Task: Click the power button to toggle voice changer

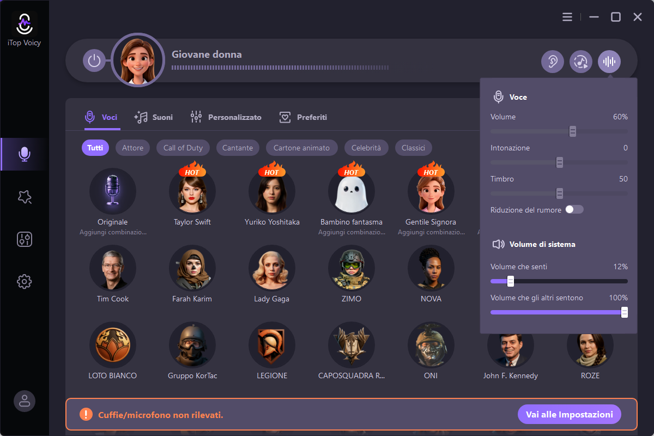Action: pyautogui.click(x=94, y=60)
